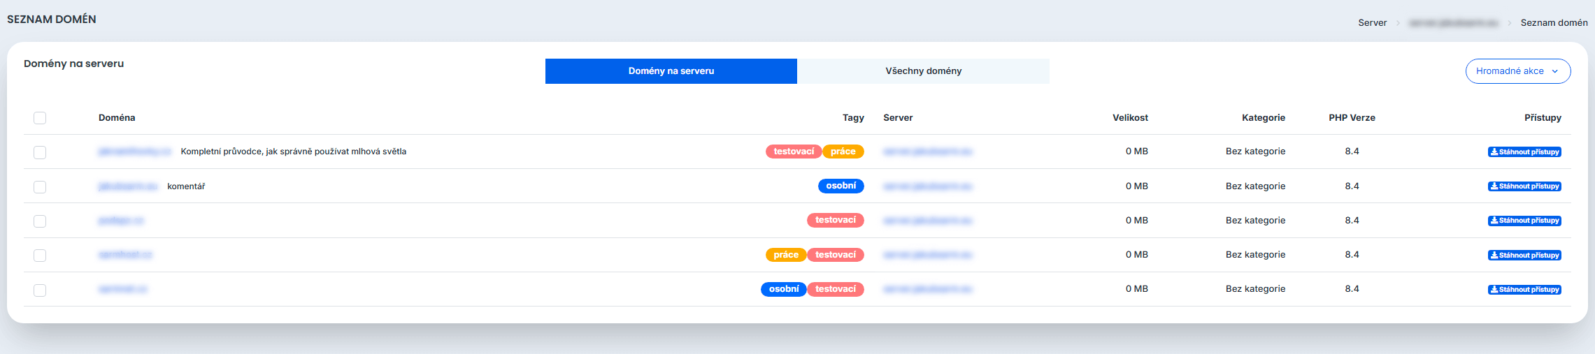Check the box for the komentář domain row
This screenshot has height=354, width=1595.
coord(40,187)
